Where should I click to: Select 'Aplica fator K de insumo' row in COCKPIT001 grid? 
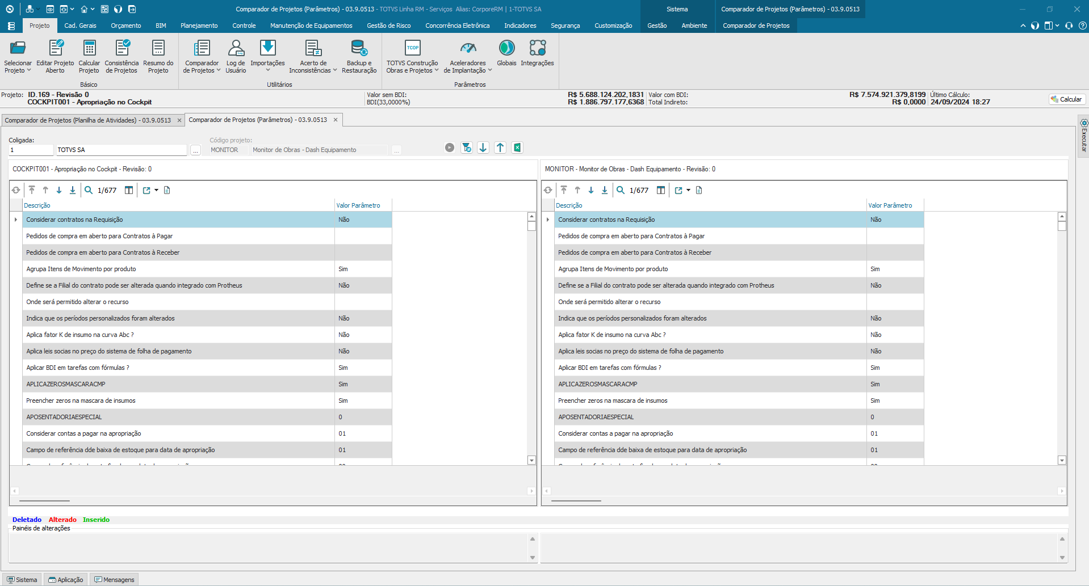point(207,335)
